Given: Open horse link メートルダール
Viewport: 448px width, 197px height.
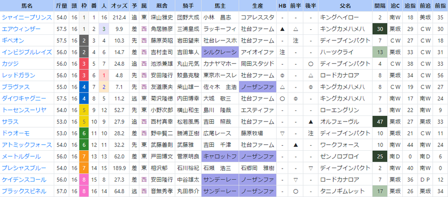Looking at the screenshot, I should coord(21,157).
